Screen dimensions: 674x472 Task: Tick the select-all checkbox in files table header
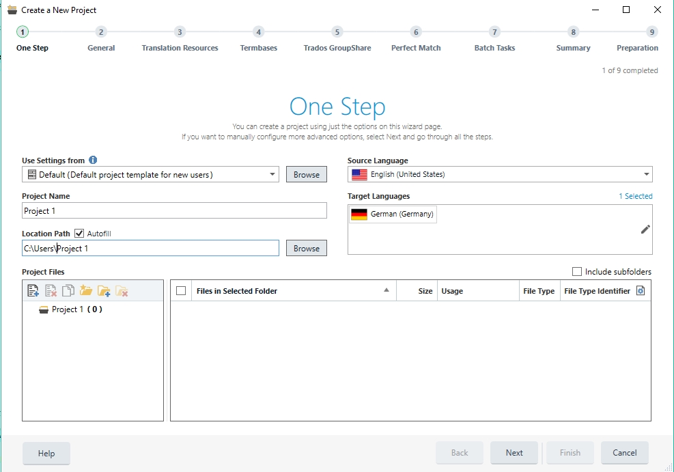pos(181,291)
